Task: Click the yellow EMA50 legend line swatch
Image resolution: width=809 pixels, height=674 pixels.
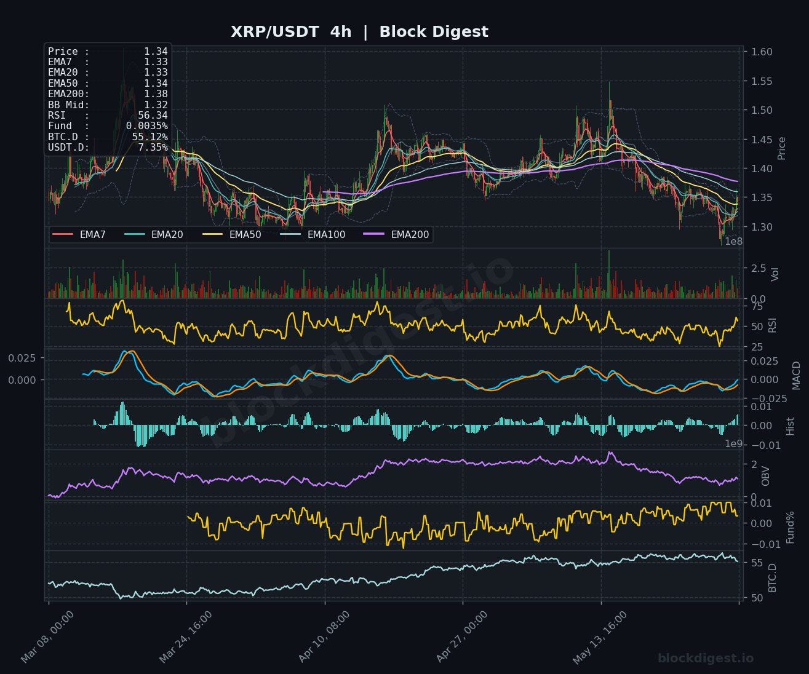Action: click(212, 234)
